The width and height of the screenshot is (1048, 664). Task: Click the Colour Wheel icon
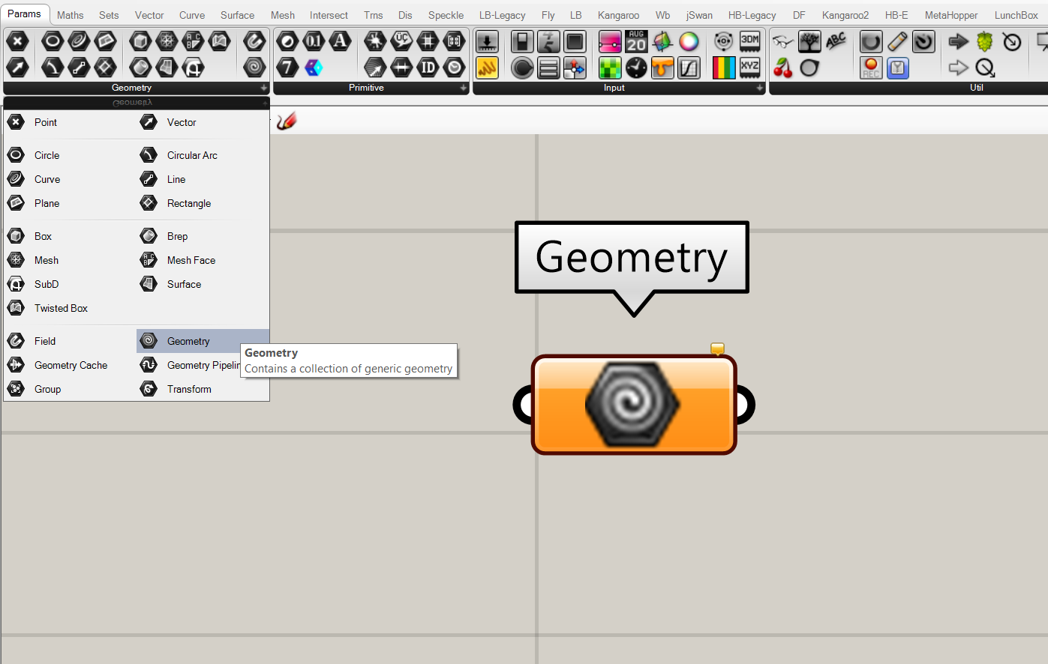[x=689, y=41]
